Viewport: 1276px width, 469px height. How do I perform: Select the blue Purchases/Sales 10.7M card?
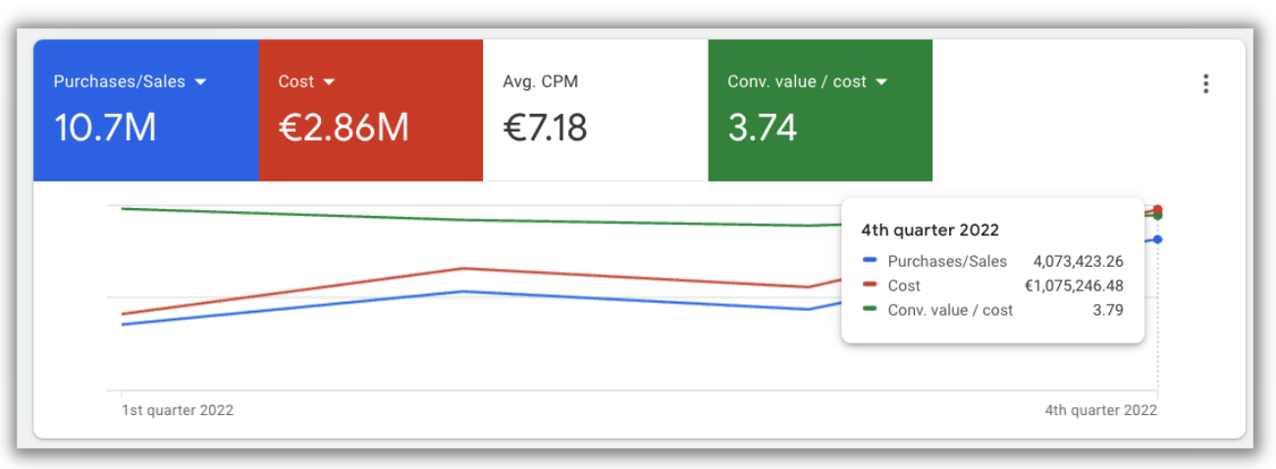click(x=146, y=111)
